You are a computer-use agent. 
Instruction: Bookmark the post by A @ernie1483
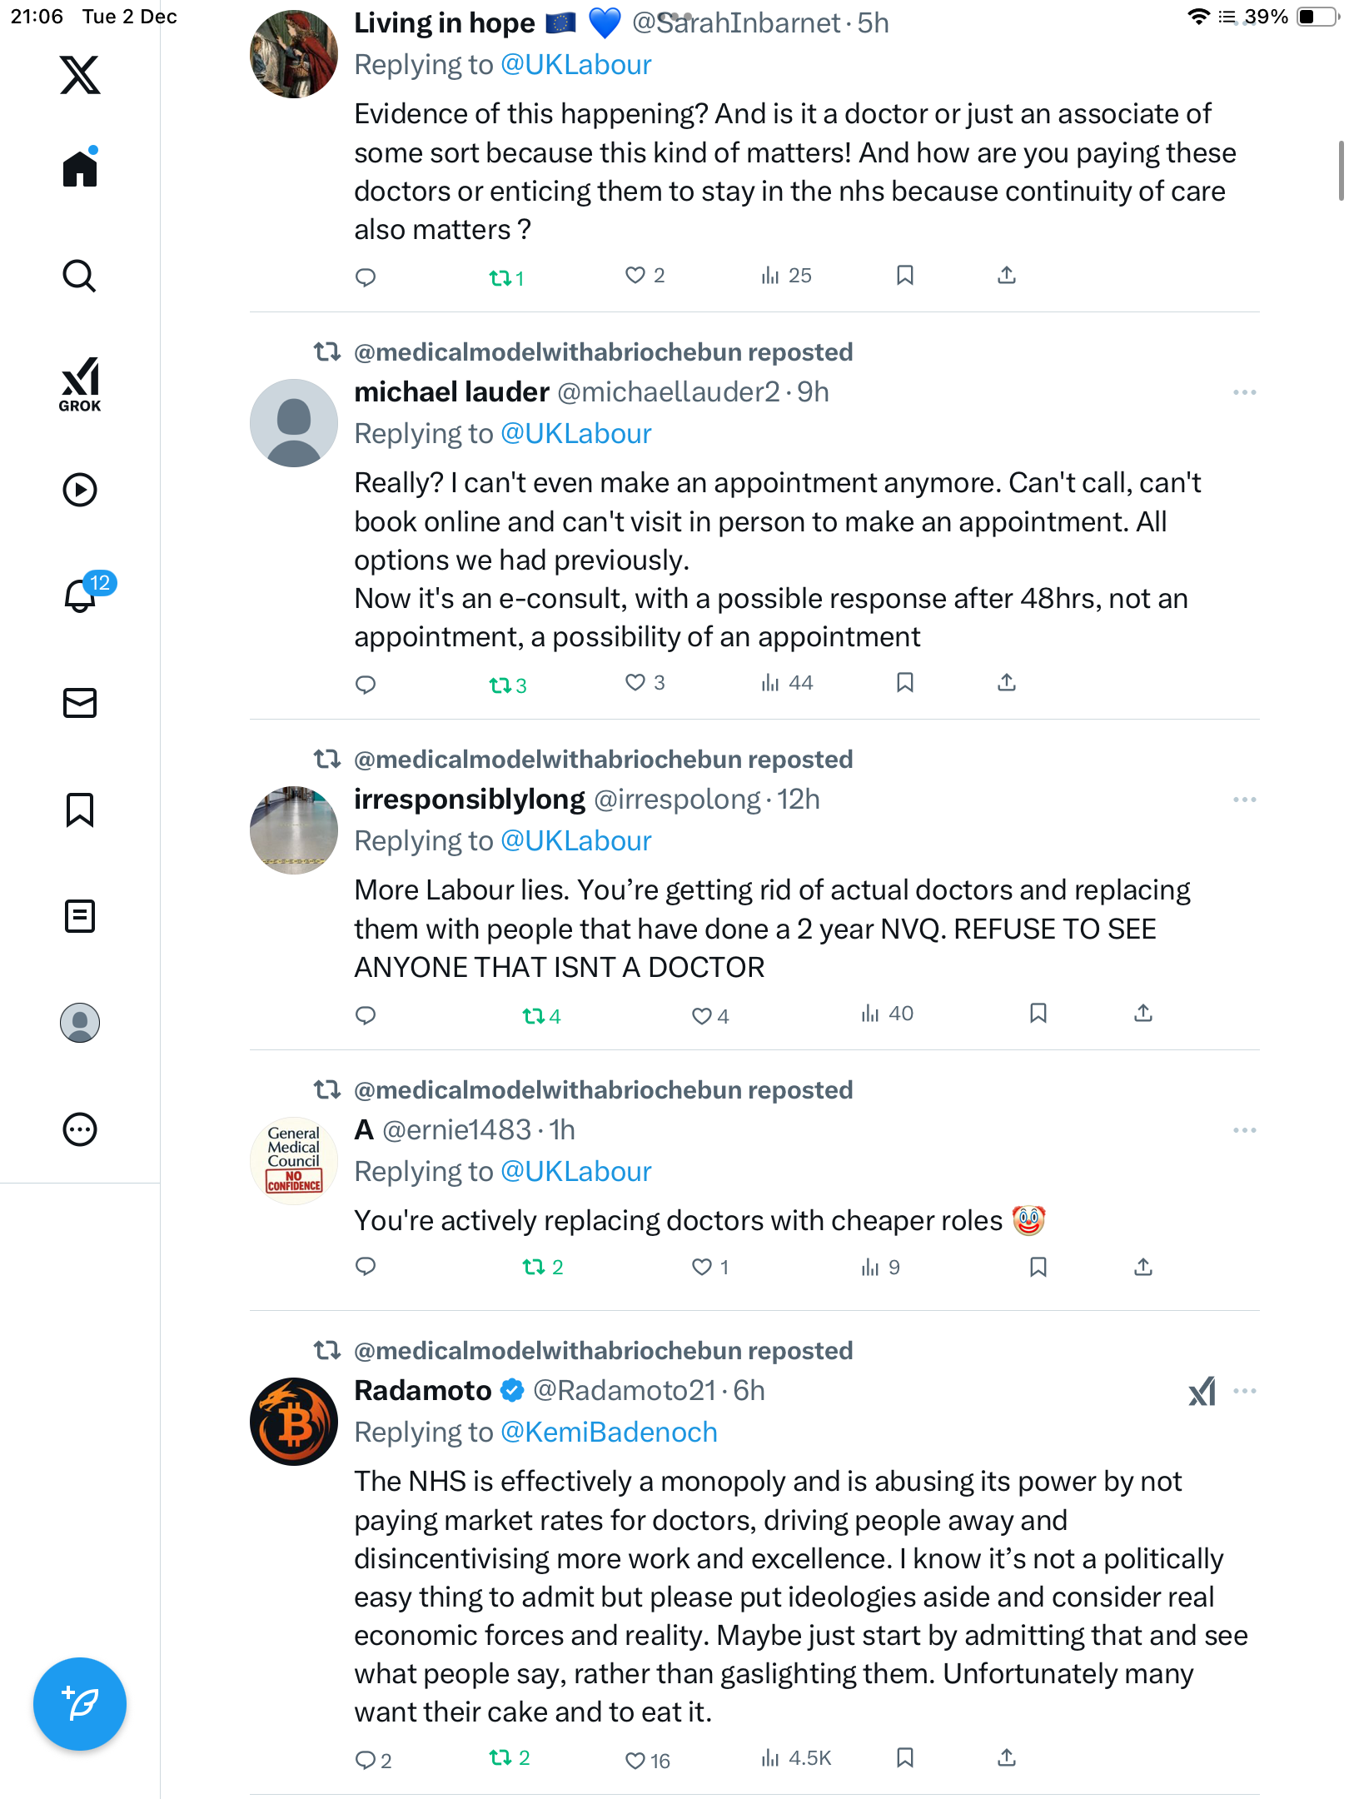pos(1038,1267)
